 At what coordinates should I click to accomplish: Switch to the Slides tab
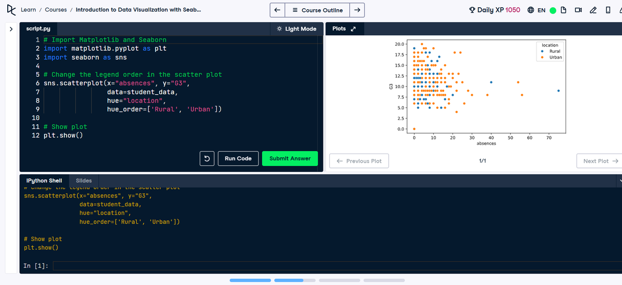pos(84,181)
